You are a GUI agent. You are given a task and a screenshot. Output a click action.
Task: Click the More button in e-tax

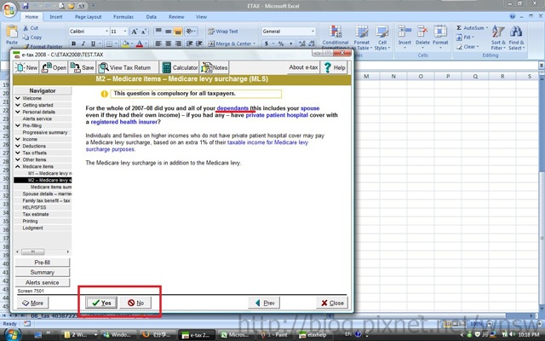[32, 303]
